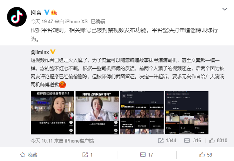The width and height of the screenshot is (234, 161).
Task: Click the gold V badge beside liminx
Action: click(x=53, y=52)
